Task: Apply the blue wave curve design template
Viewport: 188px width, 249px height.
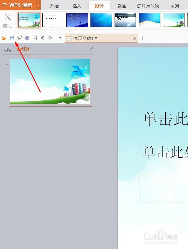Action: click(150, 20)
